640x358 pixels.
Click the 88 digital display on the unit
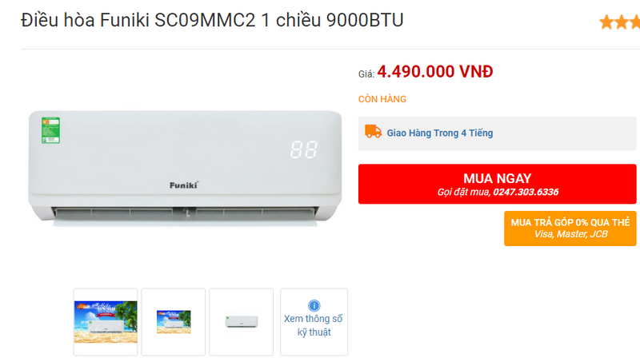[303, 149]
